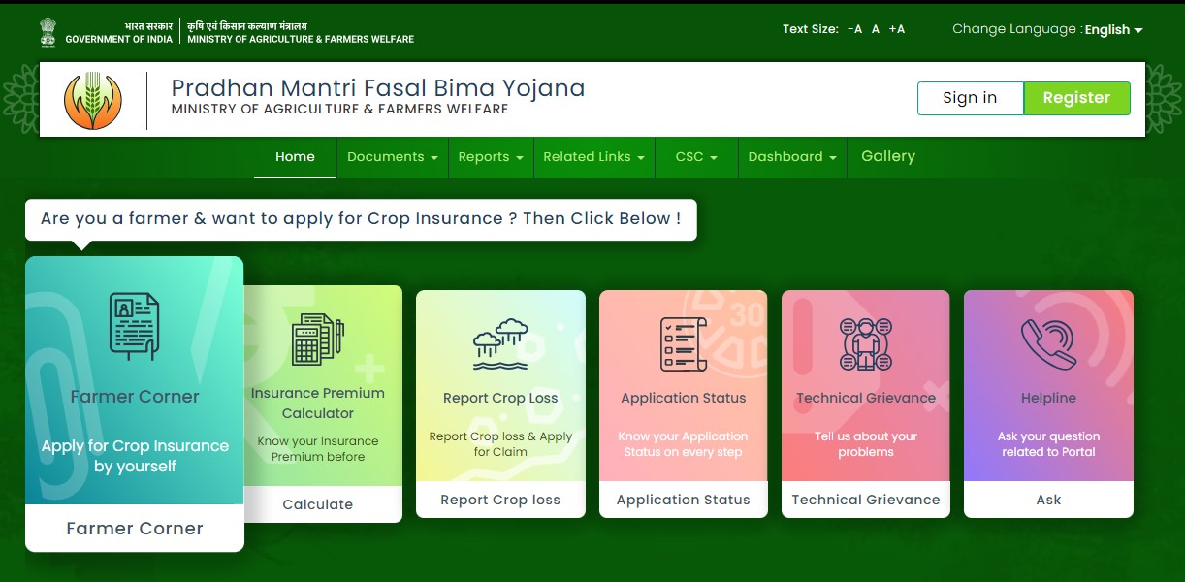This screenshot has width=1185, height=582.
Task: Click the Technical Grievance bottom button
Action: [x=866, y=500]
